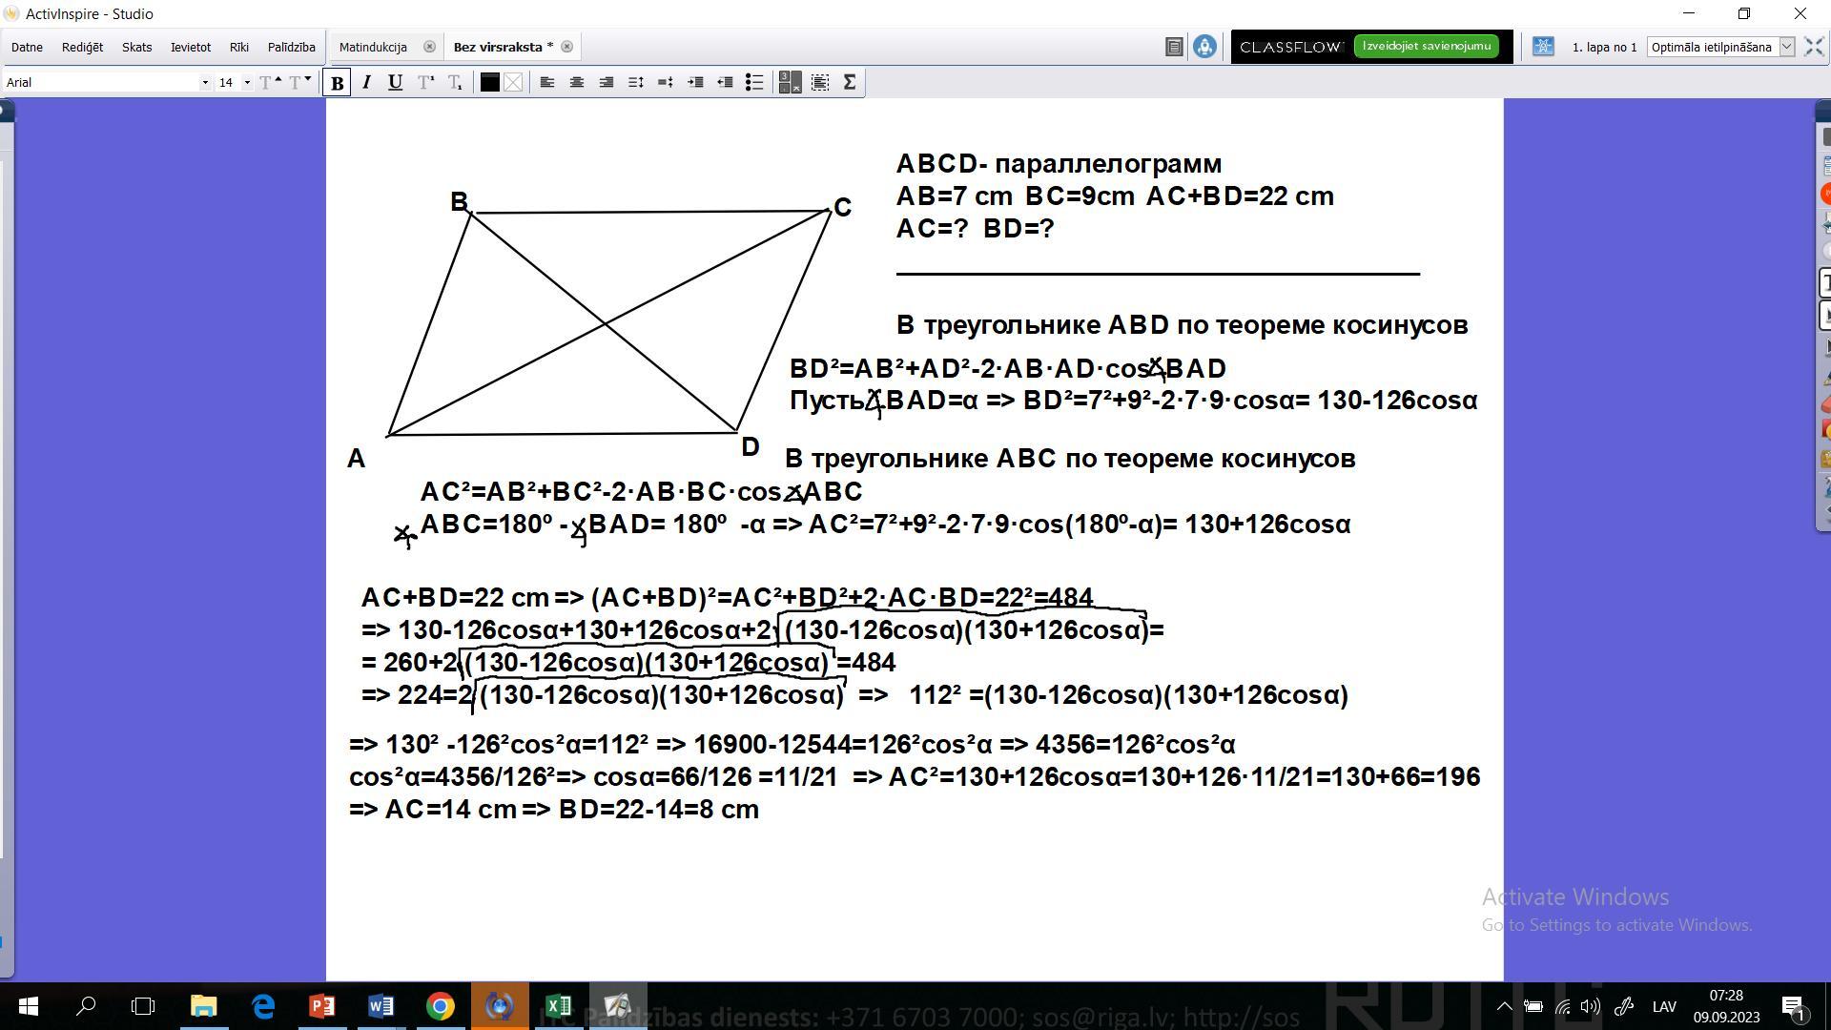Click the ActivInspire taskbar icon

(x=617, y=1006)
